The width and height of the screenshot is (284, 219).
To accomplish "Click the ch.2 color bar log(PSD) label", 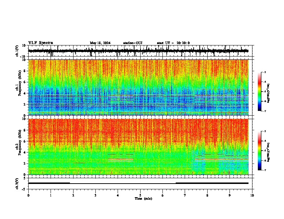I will tap(269, 152).
